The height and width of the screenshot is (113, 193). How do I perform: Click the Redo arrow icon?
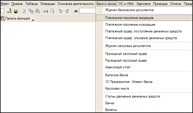[67, 11]
